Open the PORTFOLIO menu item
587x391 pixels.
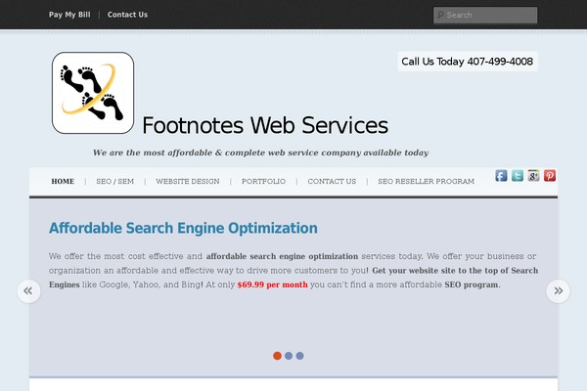click(263, 182)
